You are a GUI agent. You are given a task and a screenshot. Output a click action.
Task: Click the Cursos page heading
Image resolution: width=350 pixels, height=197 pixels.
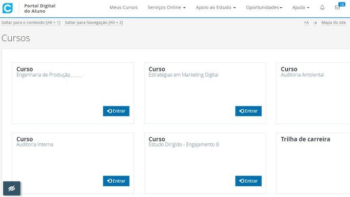click(16, 38)
